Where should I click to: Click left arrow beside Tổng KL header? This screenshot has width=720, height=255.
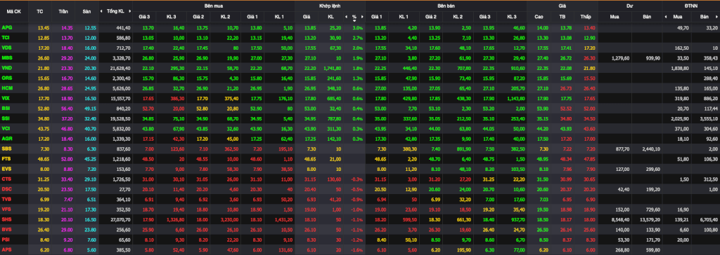[x=103, y=11]
